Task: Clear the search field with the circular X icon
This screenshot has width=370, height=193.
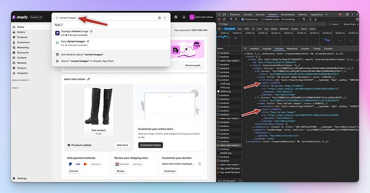Action: pyautogui.click(x=159, y=18)
